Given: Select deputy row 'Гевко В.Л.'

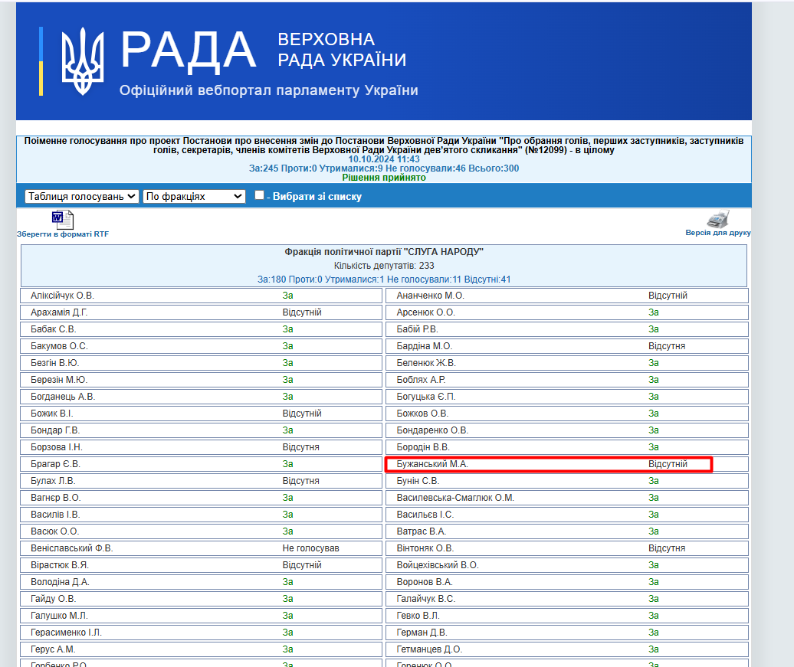Looking at the screenshot, I should [567, 616].
